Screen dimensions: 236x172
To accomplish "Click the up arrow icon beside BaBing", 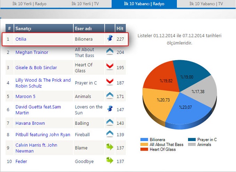I will coord(110,123).
